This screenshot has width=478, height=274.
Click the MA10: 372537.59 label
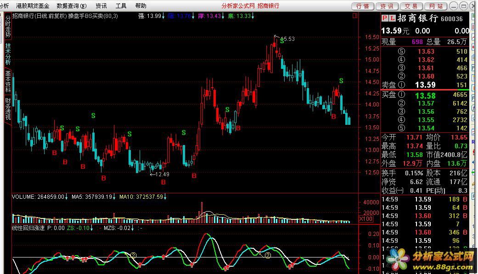(143, 197)
